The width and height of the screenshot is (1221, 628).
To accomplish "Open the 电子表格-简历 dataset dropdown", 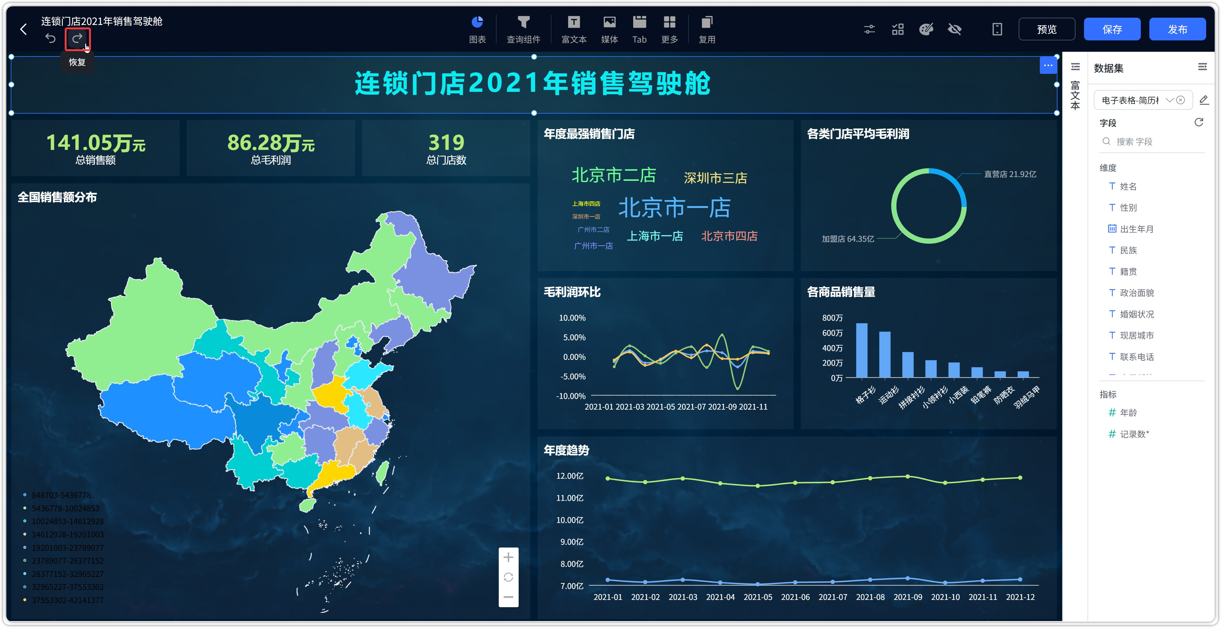I will (x=1143, y=100).
